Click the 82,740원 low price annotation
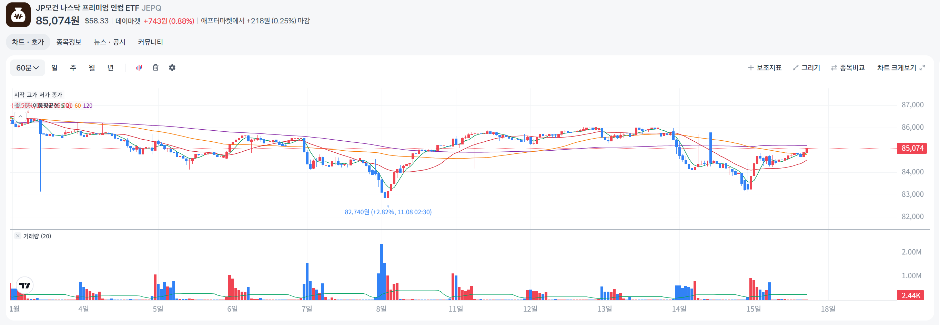The image size is (940, 325). (x=388, y=212)
